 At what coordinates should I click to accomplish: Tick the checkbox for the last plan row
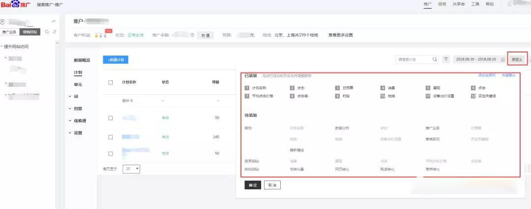pos(111,154)
